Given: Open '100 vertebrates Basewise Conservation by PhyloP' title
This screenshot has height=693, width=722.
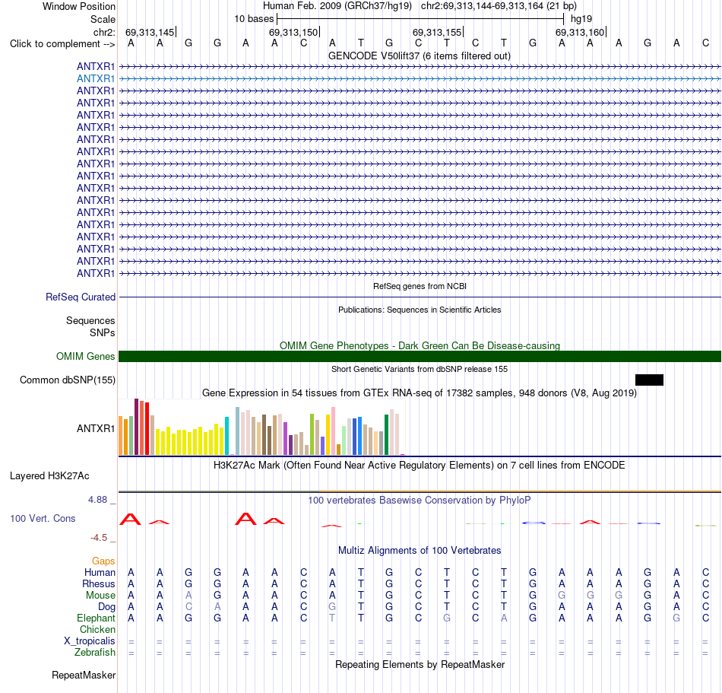Looking at the screenshot, I should (x=420, y=501).
